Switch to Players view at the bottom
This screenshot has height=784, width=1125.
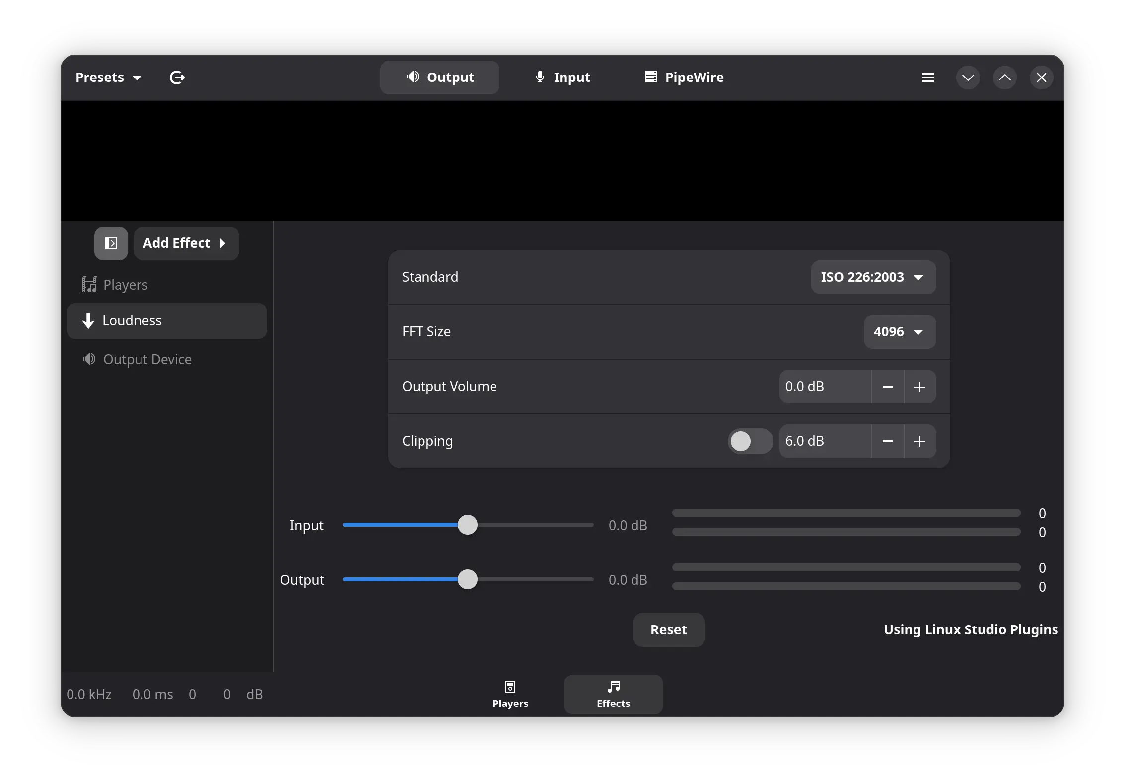point(510,694)
